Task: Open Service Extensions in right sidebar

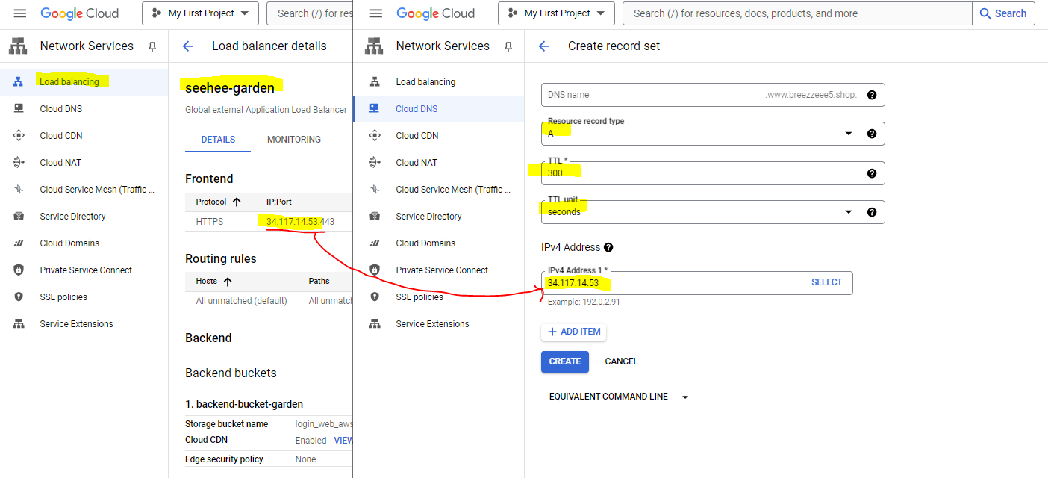Action: tap(438, 324)
